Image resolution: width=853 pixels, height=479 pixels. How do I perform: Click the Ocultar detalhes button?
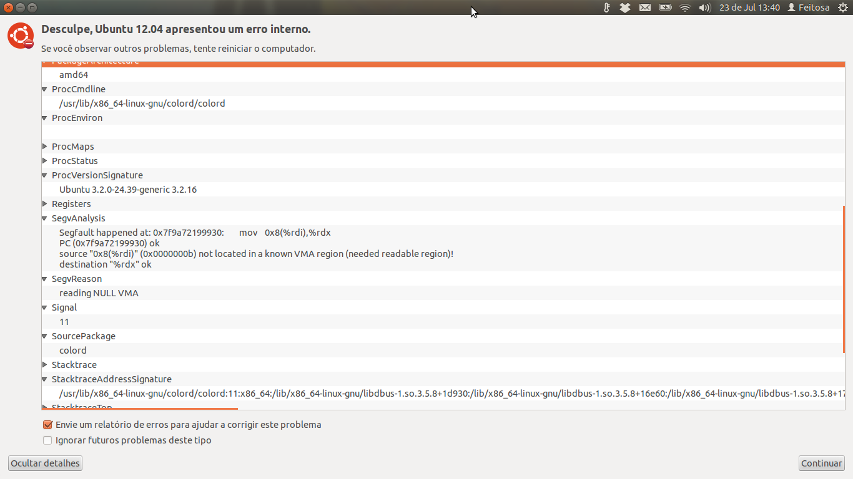[x=45, y=463]
